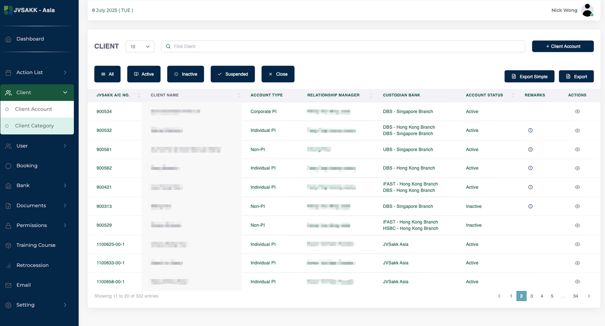The height and width of the screenshot is (326, 605).
Task: Click the + Client Account button
Action: click(x=563, y=46)
